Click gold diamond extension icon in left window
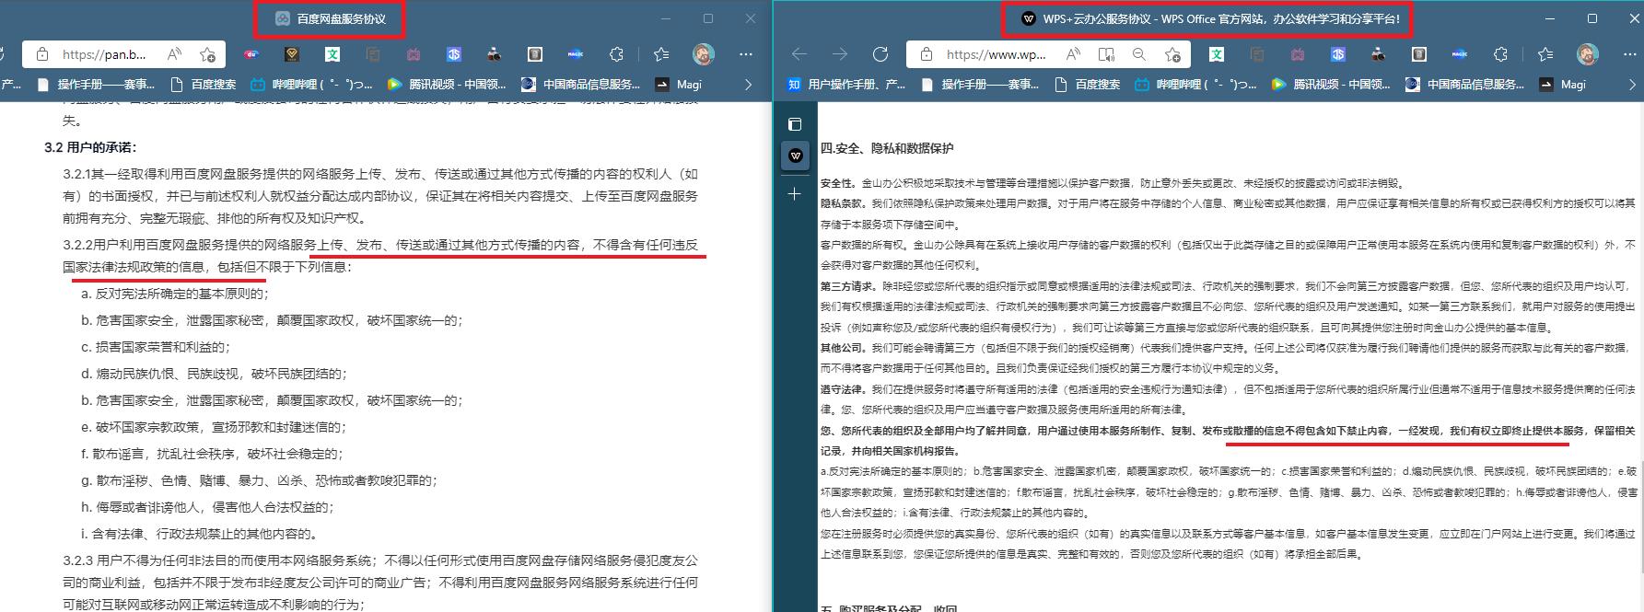Viewport: 1644px width, 612px height. click(x=292, y=54)
